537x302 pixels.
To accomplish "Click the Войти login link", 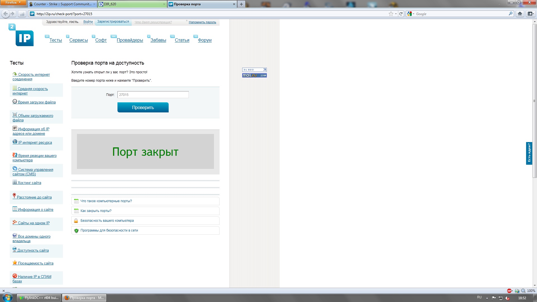I will click(88, 22).
